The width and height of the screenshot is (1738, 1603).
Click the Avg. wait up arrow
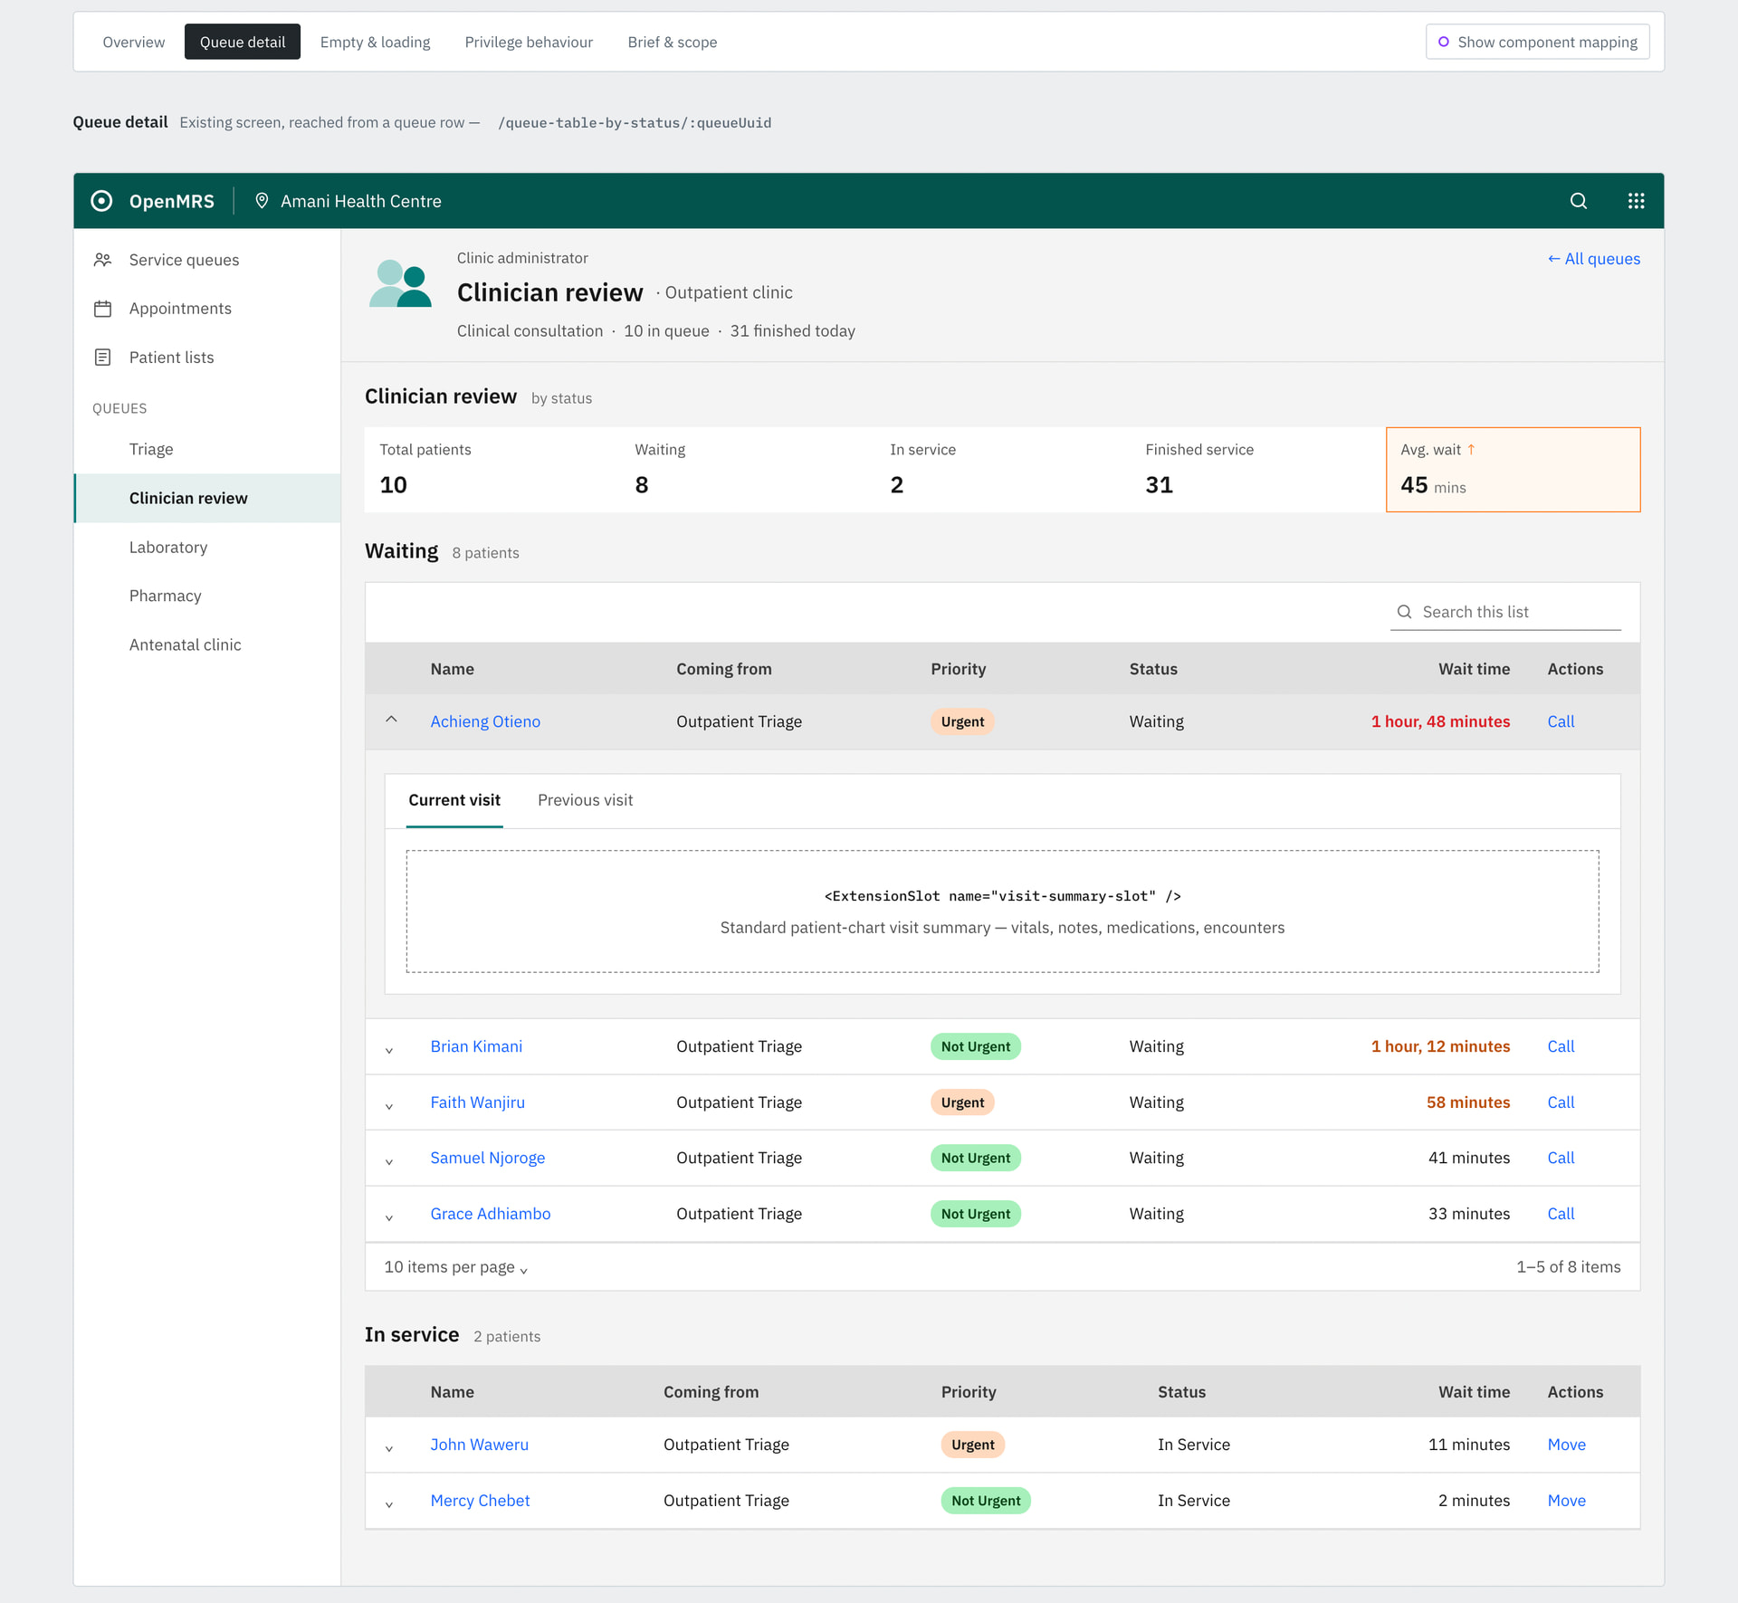click(x=1471, y=449)
